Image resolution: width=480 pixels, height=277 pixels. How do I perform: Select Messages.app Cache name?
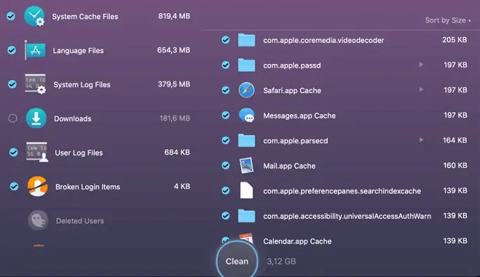point(300,116)
